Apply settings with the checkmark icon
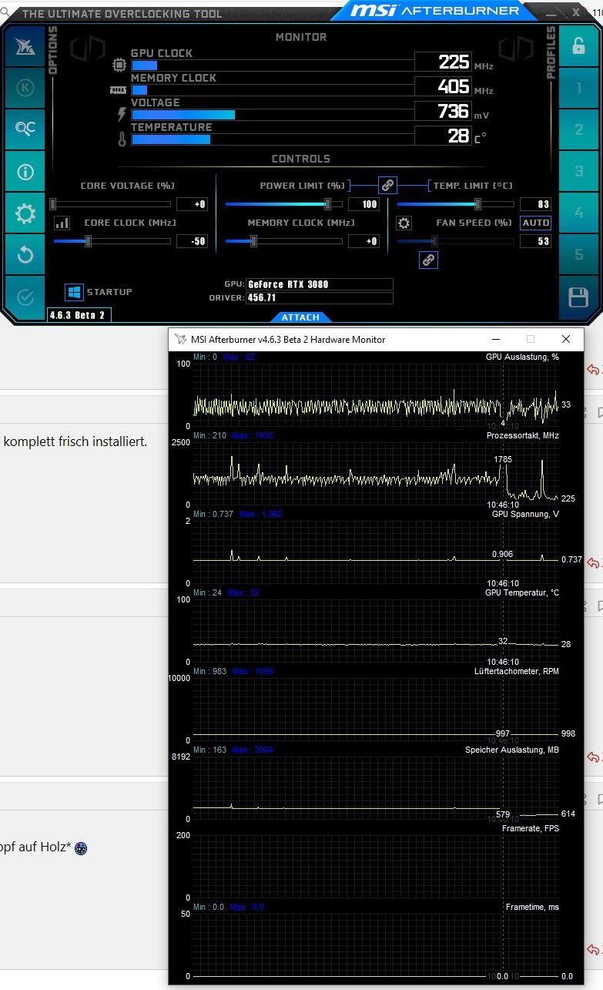This screenshot has width=603, height=990. pyautogui.click(x=25, y=297)
